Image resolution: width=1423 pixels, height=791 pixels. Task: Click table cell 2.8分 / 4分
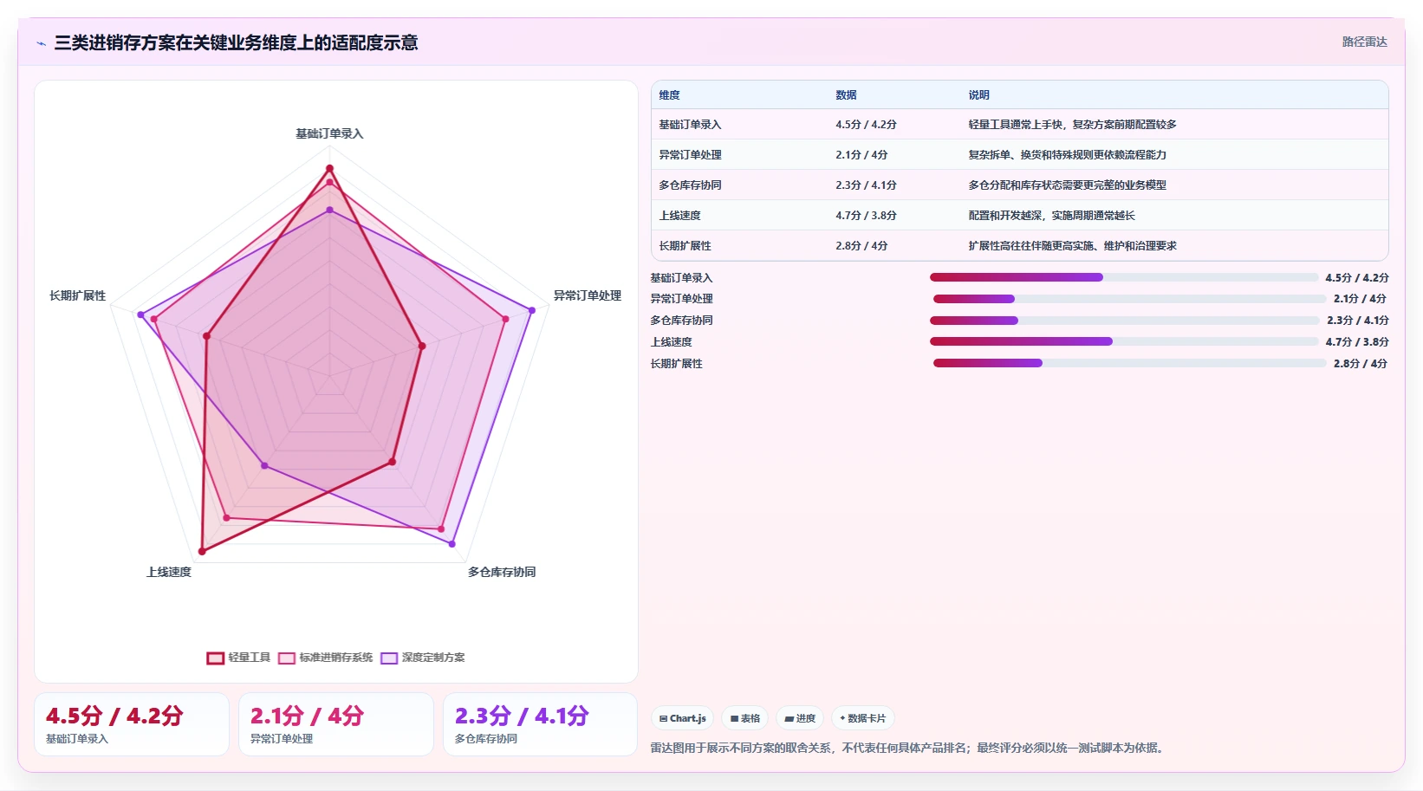861,246
